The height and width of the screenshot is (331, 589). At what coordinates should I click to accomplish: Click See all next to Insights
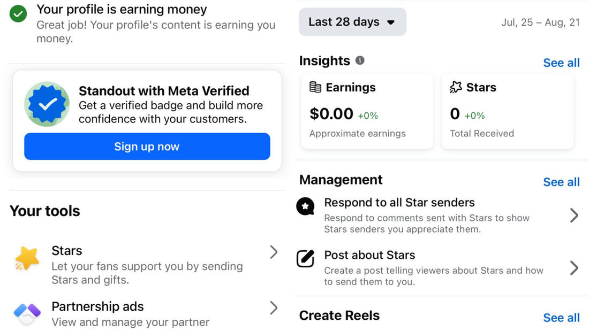coord(561,63)
